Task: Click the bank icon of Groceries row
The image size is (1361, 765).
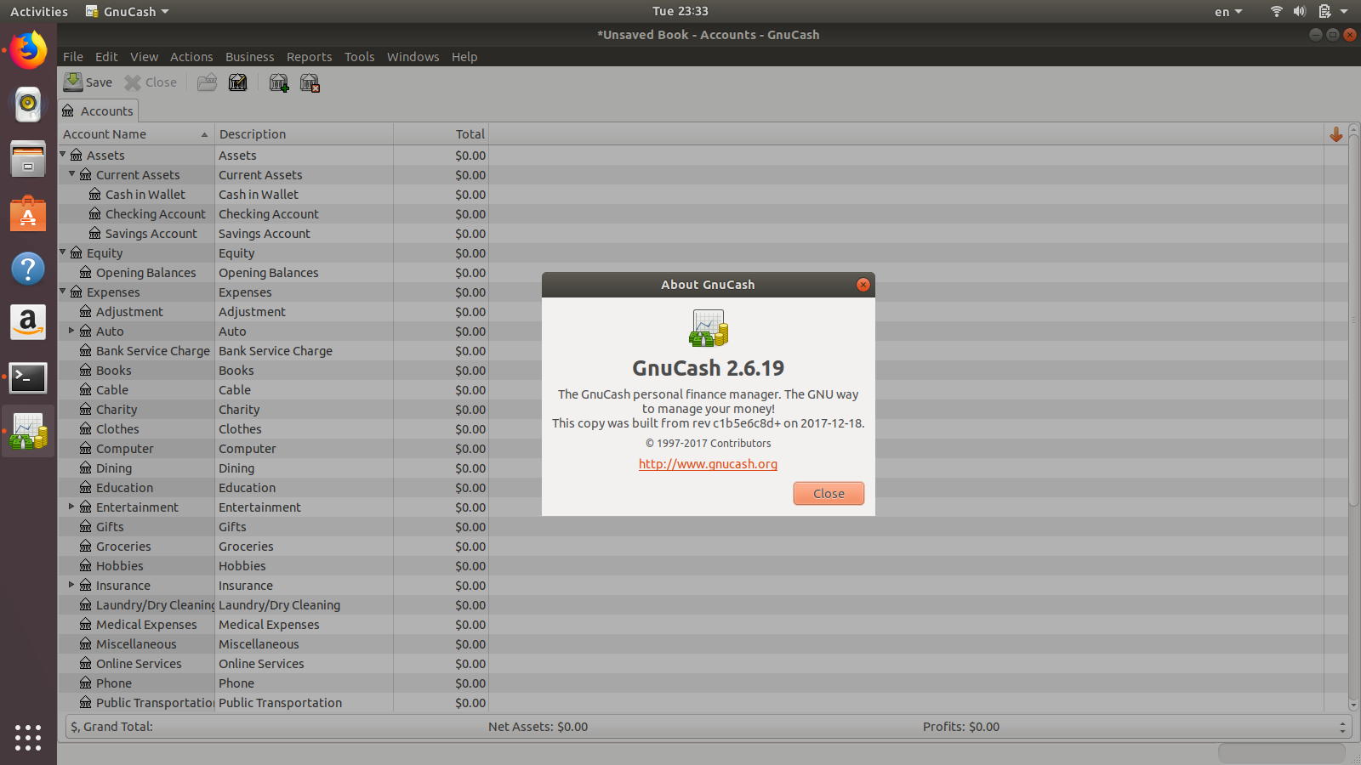Action: coord(86,546)
